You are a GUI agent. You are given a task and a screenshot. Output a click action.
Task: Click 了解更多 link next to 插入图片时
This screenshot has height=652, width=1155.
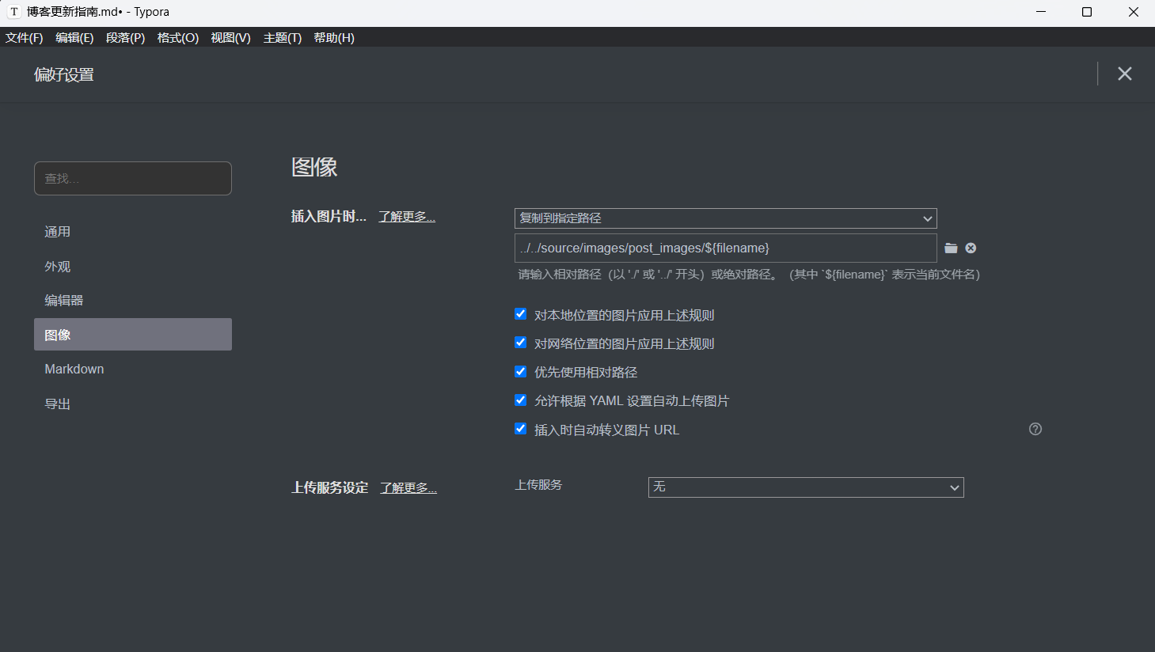point(407,217)
